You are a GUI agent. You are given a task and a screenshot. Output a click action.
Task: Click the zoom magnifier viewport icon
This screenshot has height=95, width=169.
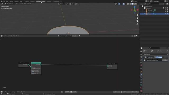point(137,15)
